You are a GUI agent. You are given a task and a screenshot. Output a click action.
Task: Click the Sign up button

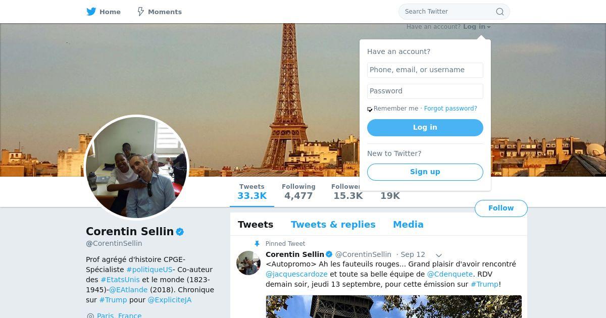425,172
